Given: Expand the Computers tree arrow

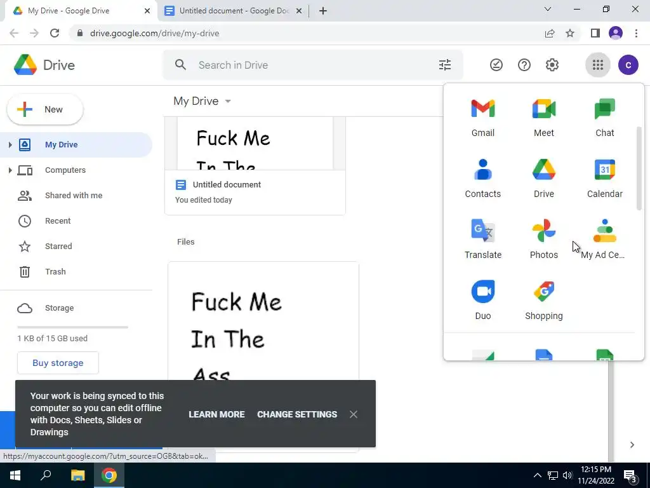Looking at the screenshot, I should tap(10, 170).
